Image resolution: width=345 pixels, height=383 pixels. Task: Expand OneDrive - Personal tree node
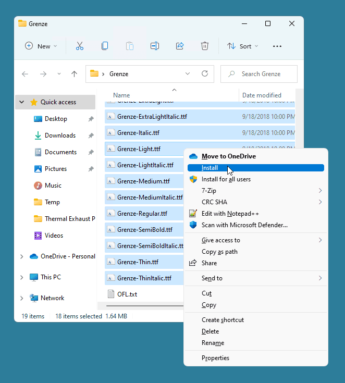(x=22, y=256)
